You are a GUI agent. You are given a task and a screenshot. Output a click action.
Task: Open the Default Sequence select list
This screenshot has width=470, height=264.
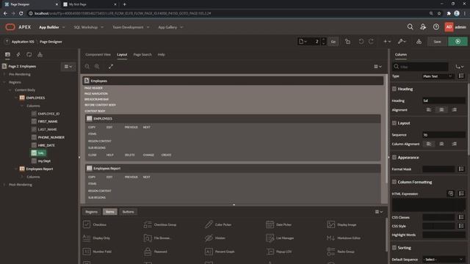444,259
